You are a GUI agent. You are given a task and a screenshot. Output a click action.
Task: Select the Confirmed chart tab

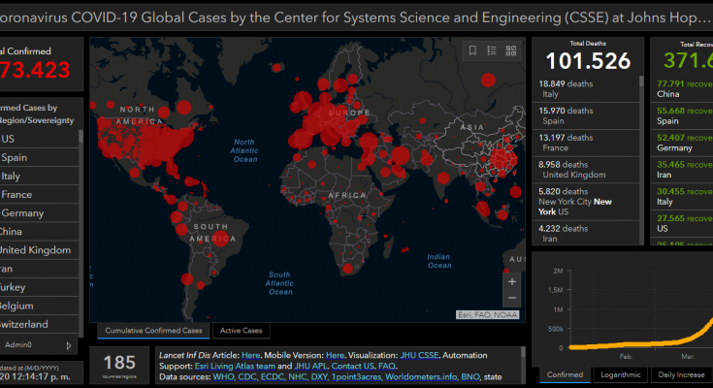[565, 374]
